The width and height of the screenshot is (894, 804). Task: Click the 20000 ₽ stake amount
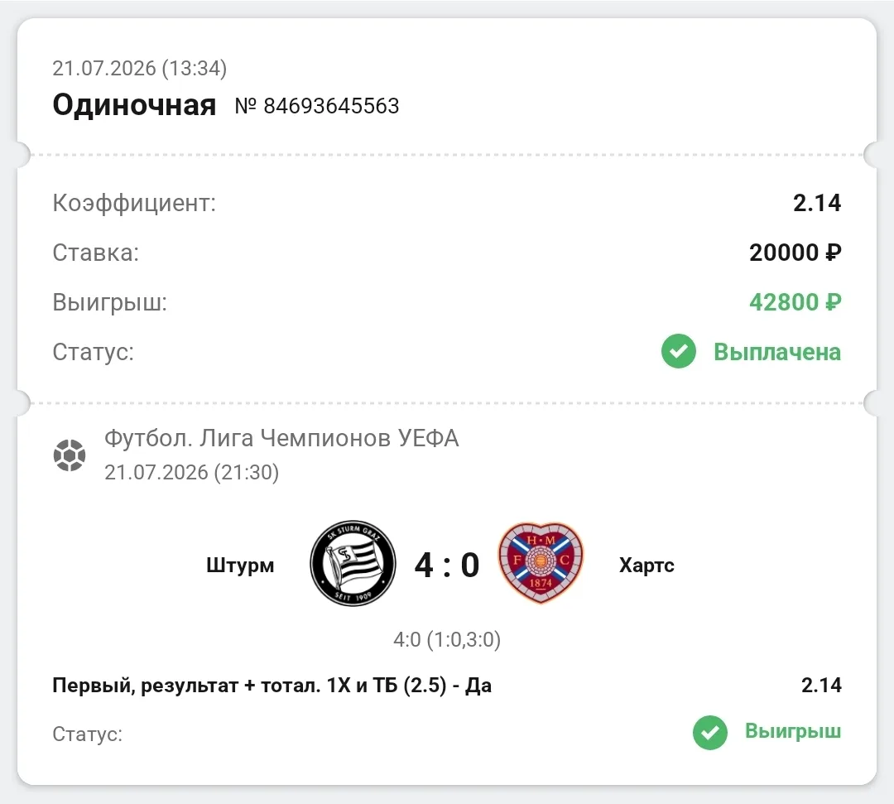pyautogui.click(x=795, y=253)
